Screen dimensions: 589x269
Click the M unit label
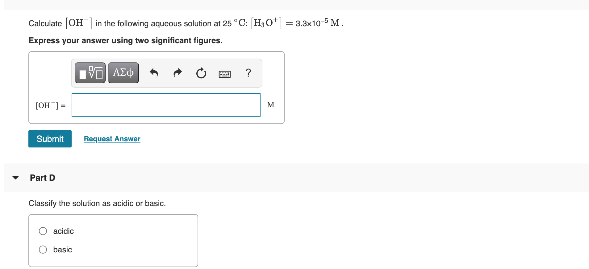[x=271, y=105]
